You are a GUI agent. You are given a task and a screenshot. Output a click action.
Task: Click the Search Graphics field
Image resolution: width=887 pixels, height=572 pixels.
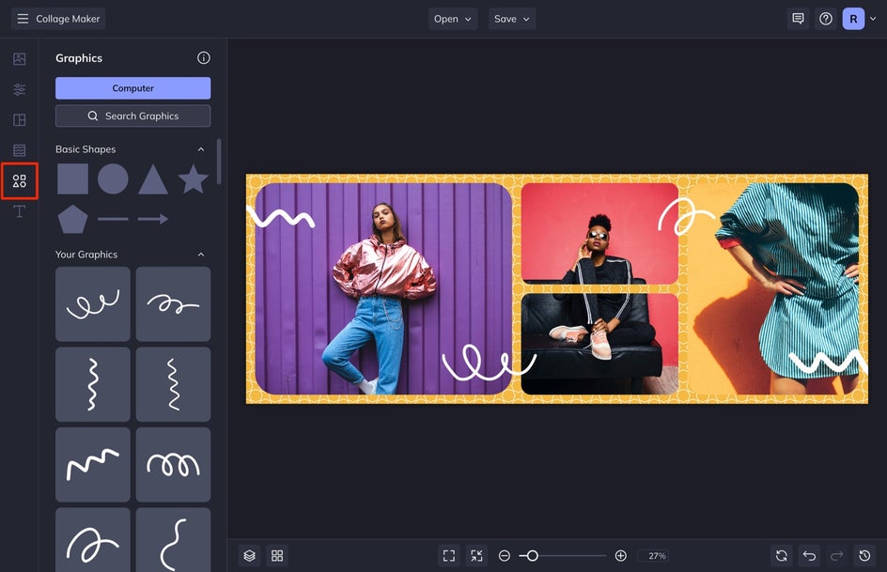tap(132, 116)
